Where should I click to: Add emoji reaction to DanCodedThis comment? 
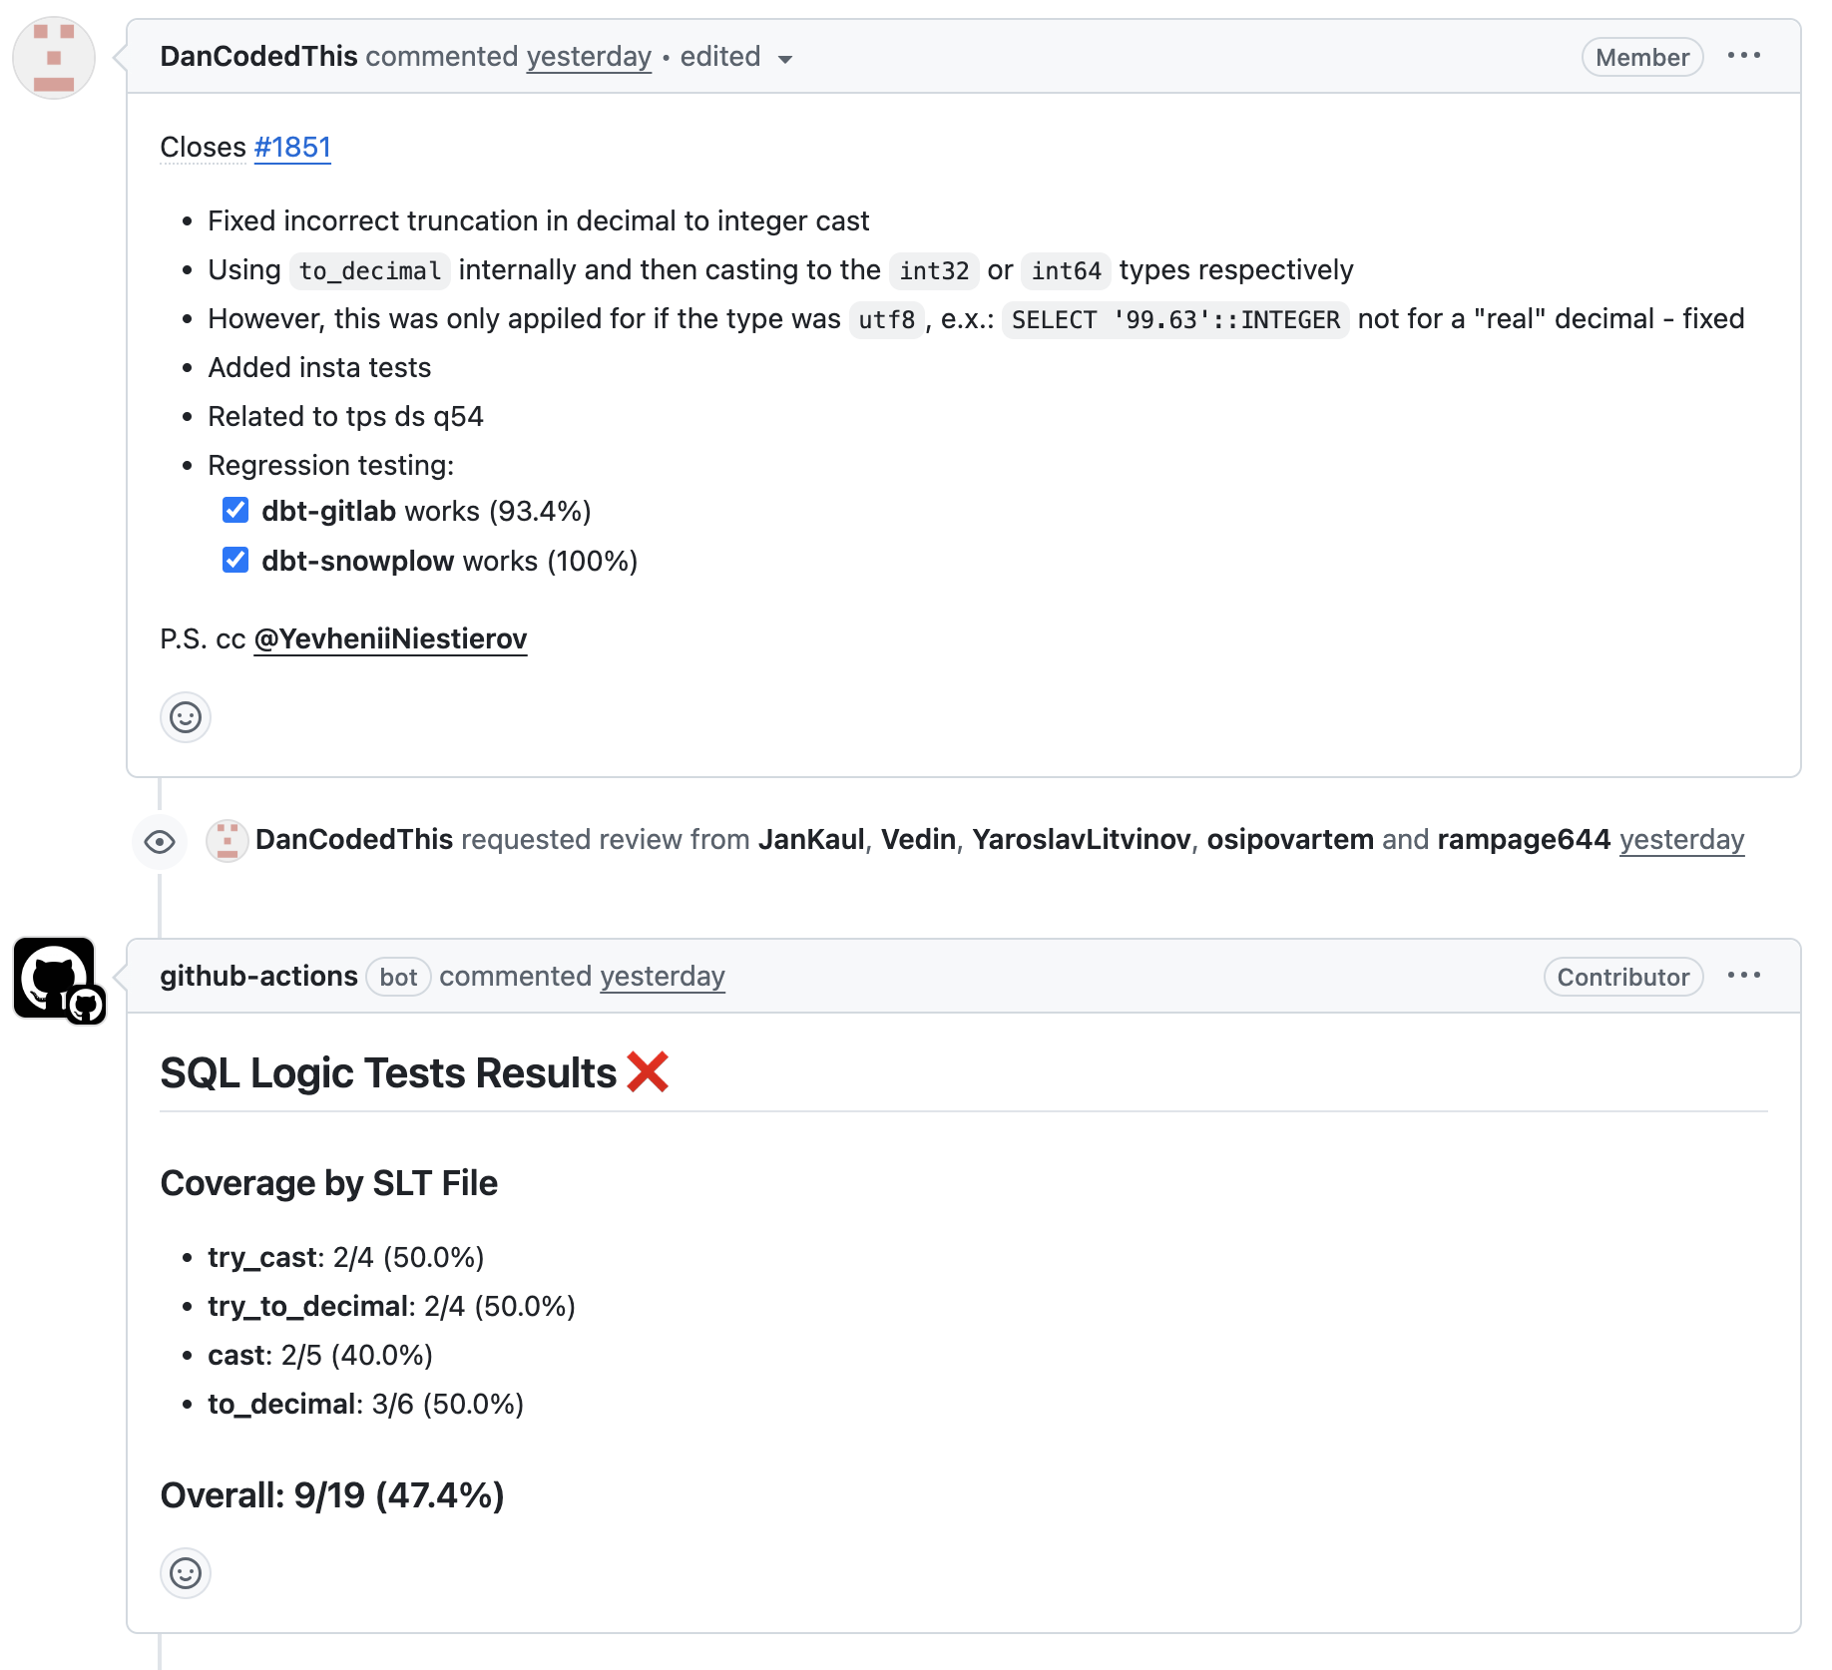186,717
